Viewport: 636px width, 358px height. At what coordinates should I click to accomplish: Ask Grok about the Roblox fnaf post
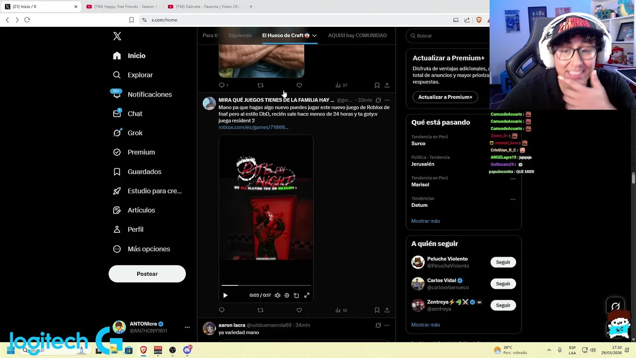point(378,100)
